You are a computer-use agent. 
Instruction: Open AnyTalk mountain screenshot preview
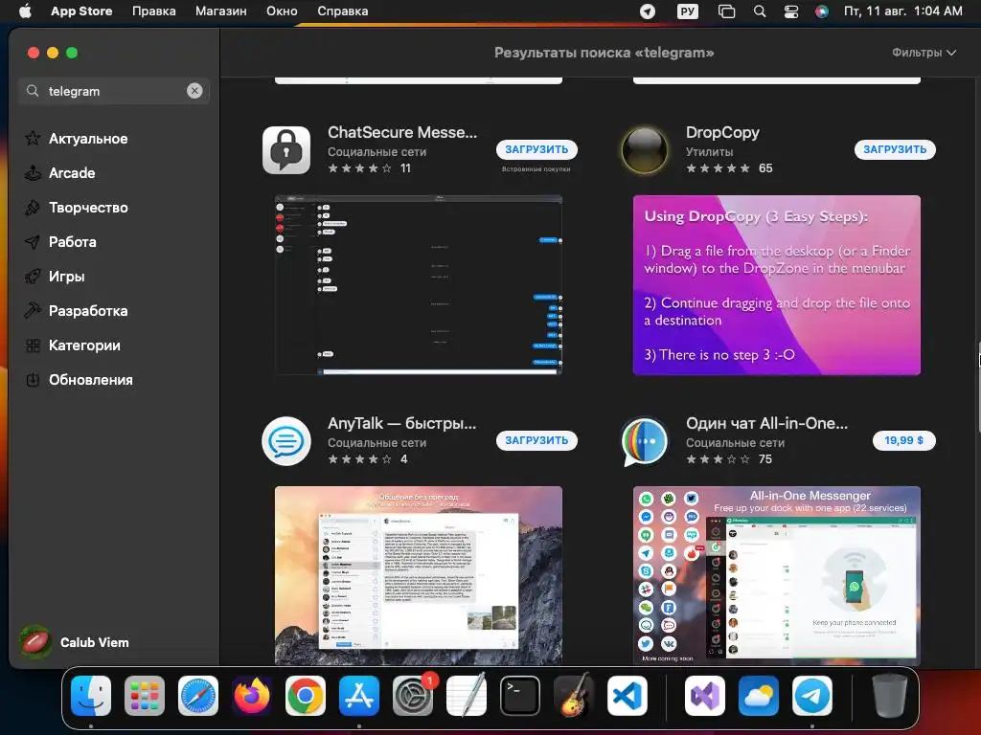419,575
